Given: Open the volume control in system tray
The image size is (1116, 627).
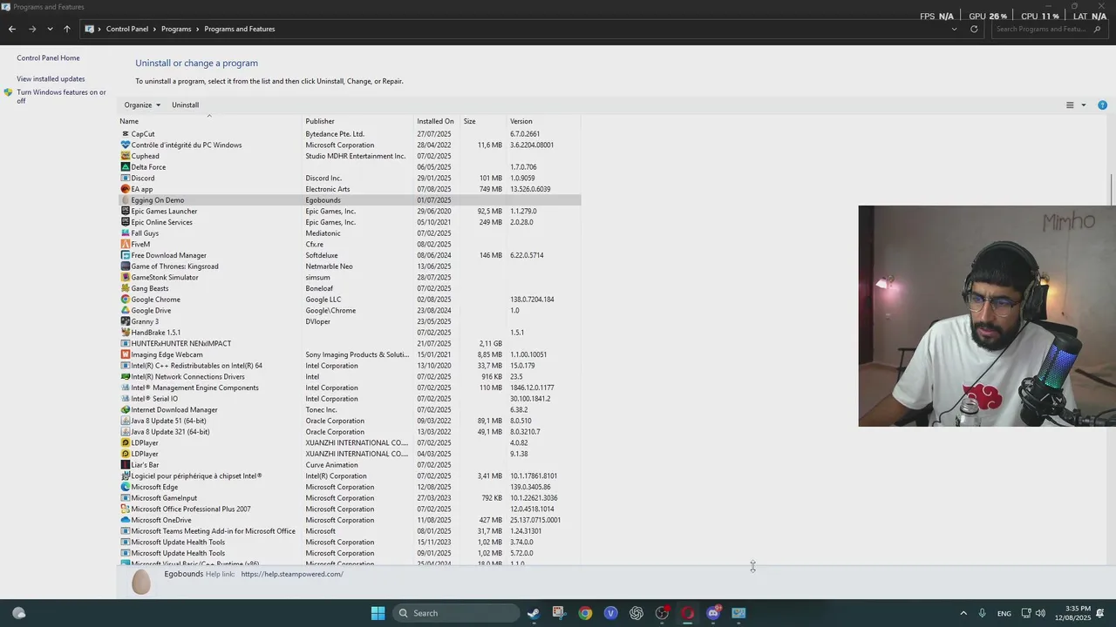Looking at the screenshot, I should [x=1040, y=613].
